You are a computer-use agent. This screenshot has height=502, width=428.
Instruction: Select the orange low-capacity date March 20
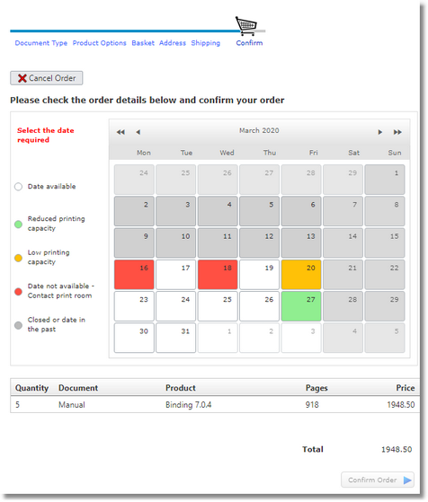click(301, 275)
